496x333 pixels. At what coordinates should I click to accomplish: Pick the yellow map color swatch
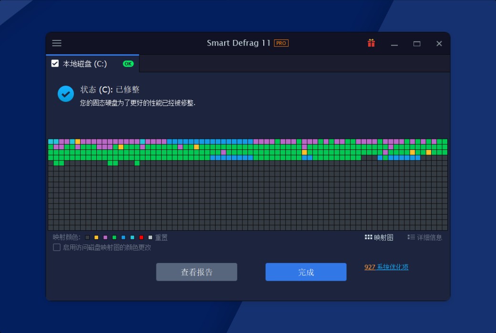96,237
